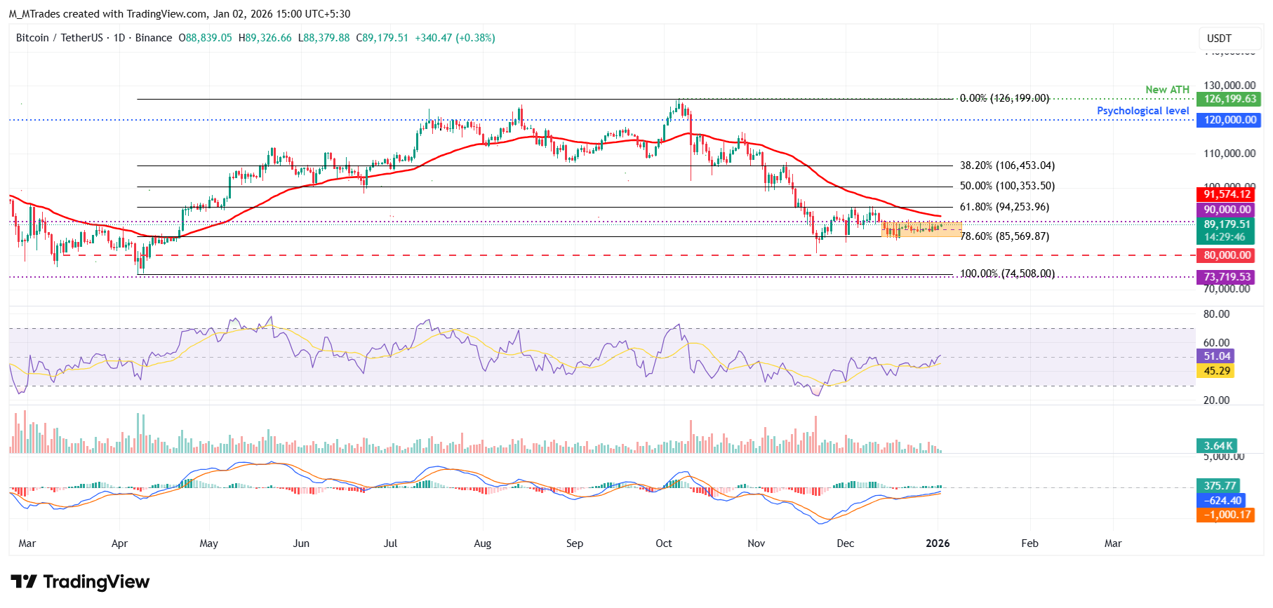Image resolution: width=1273 pixels, height=608 pixels.
Task: Click the blue 120,000.00 price label
Action: point(1229,120)
